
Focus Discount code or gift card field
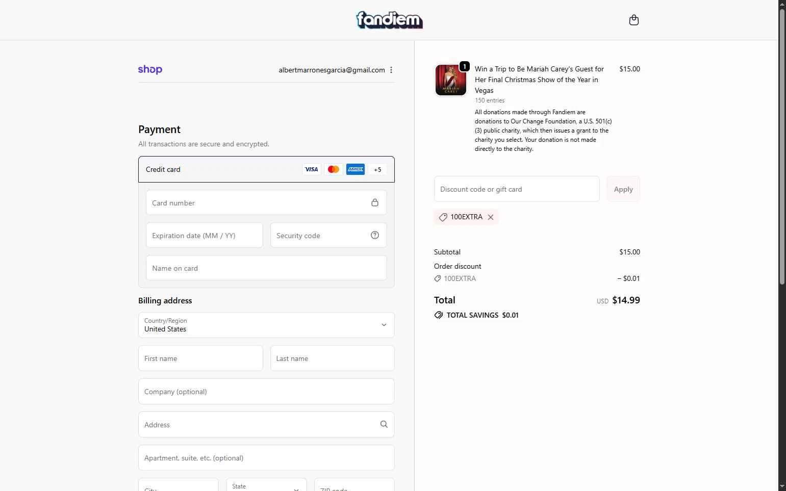(x=517, y=189)
